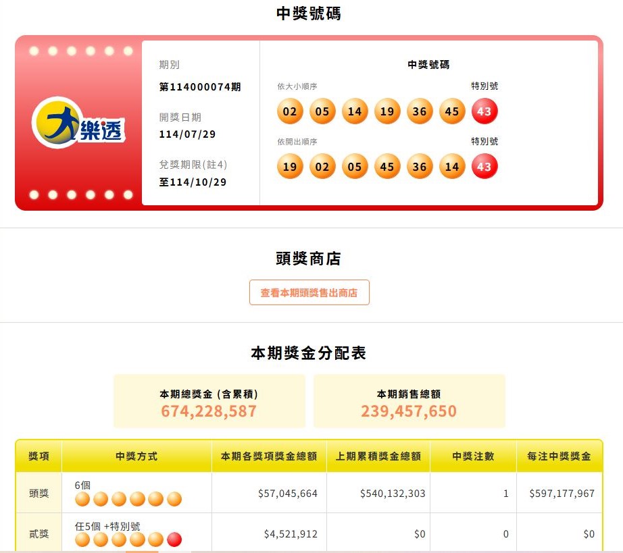The width and height of the screenshot is (623, 553).
Task: Click red special ball 43 in the size-sorted row
Action: click(x=484, y=111)
